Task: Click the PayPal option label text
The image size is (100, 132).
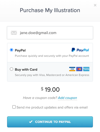Action: 20,50
